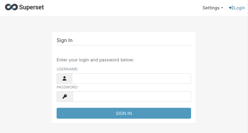Click the 'Enter your login and password below' text

95,60
